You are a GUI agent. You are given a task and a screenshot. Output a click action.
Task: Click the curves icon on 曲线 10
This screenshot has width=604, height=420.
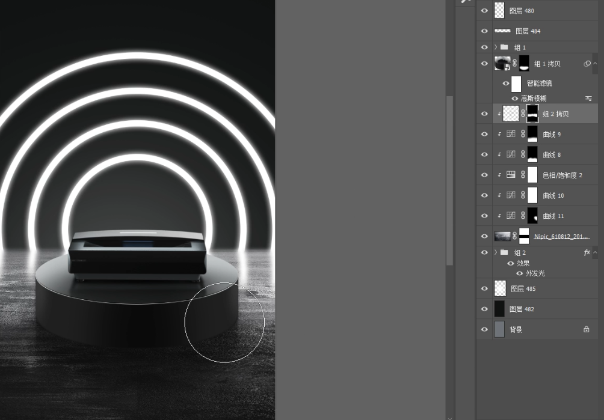511,195
